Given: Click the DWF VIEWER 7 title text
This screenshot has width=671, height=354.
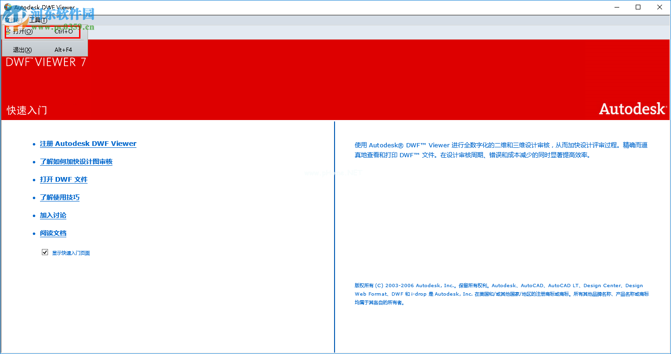Looking at the screenshot, I should [46, 62].
